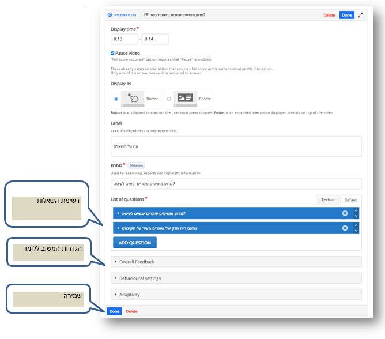Select the Button display radio option
This screenshot has width=385, height=339.
[x=116, y=99]
